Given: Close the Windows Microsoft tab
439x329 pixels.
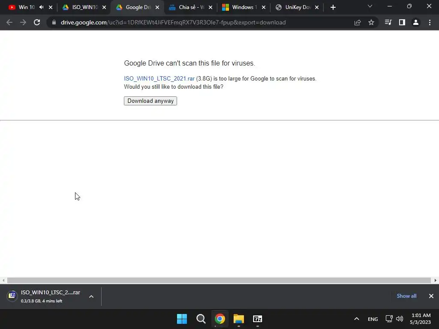Looking at the screenshot, I should click(264, 7).
